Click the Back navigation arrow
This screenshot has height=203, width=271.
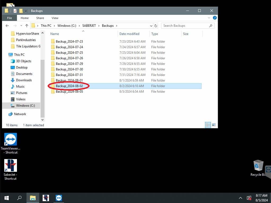click(7, 26)
